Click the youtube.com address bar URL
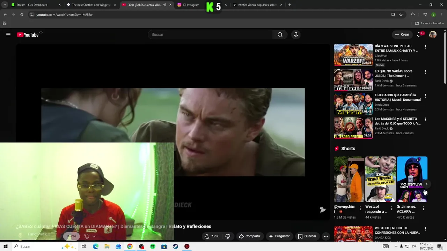Viewport: 447px width, 251px height. (x=65, y=15)
